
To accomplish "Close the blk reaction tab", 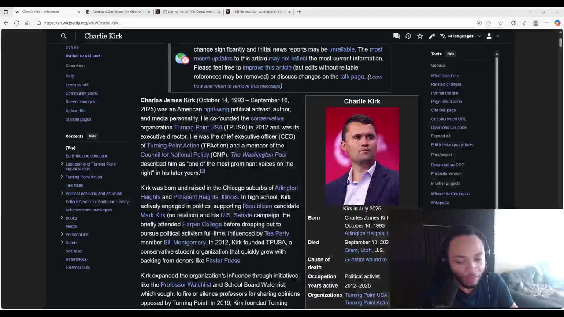I will tap(289, 12).
